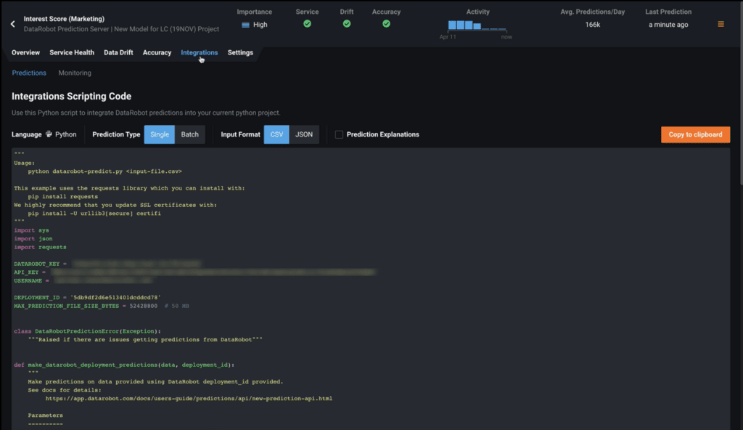Click the 166k average predictions value
This screenshot has height=430, width=743.
[x=592, y=25]
